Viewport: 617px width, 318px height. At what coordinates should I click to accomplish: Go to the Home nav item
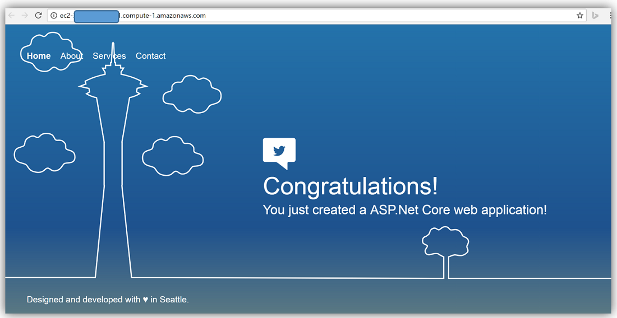tap(39, 56)
